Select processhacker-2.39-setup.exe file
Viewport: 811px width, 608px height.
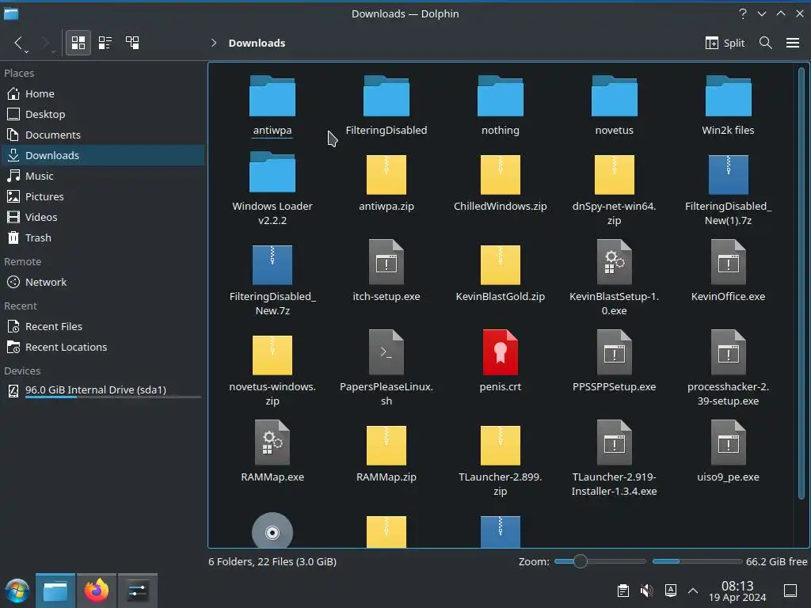pyautogui.click(x=729, y=368)
